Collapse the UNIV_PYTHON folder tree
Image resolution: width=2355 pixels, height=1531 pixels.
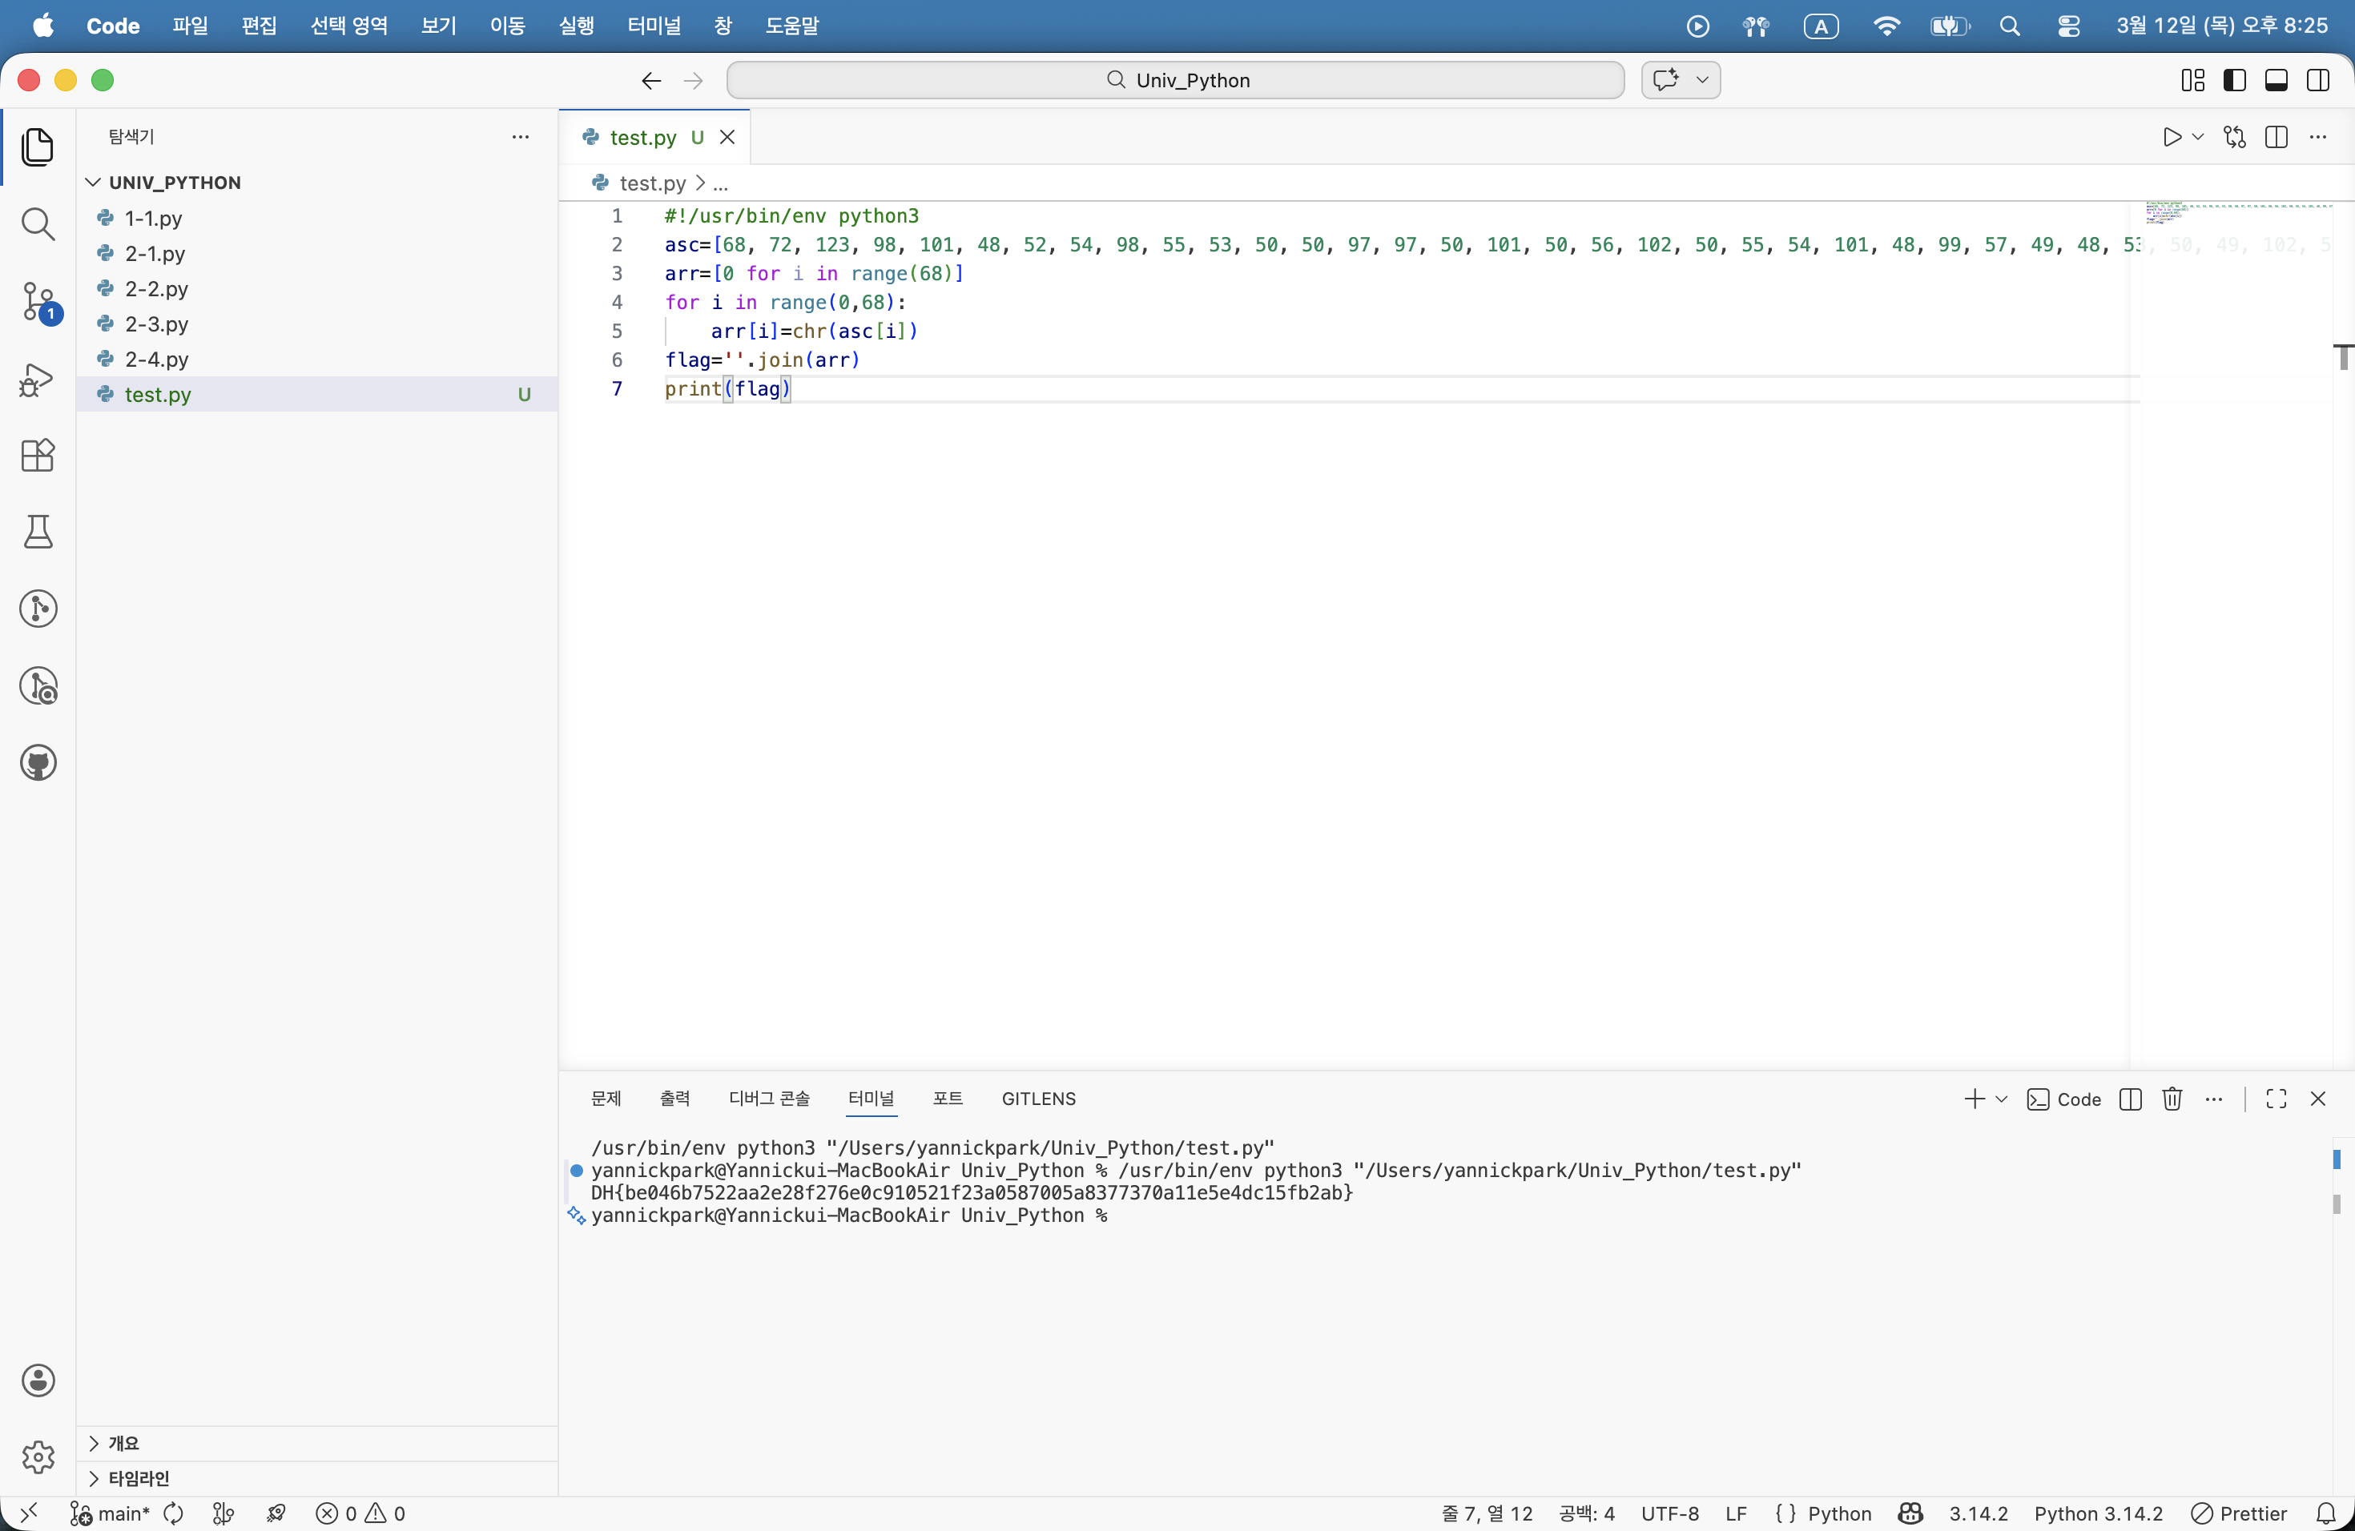click(174, 183)
